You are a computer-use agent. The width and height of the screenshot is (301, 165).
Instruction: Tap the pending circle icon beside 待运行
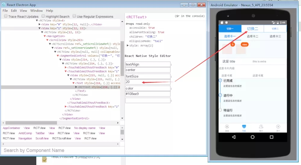[220, 110]
